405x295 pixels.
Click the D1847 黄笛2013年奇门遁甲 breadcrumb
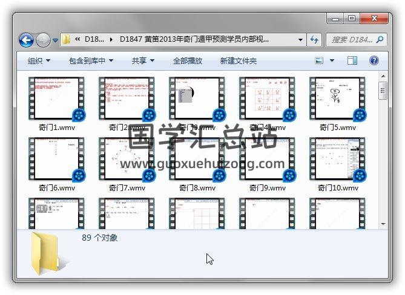194,39
